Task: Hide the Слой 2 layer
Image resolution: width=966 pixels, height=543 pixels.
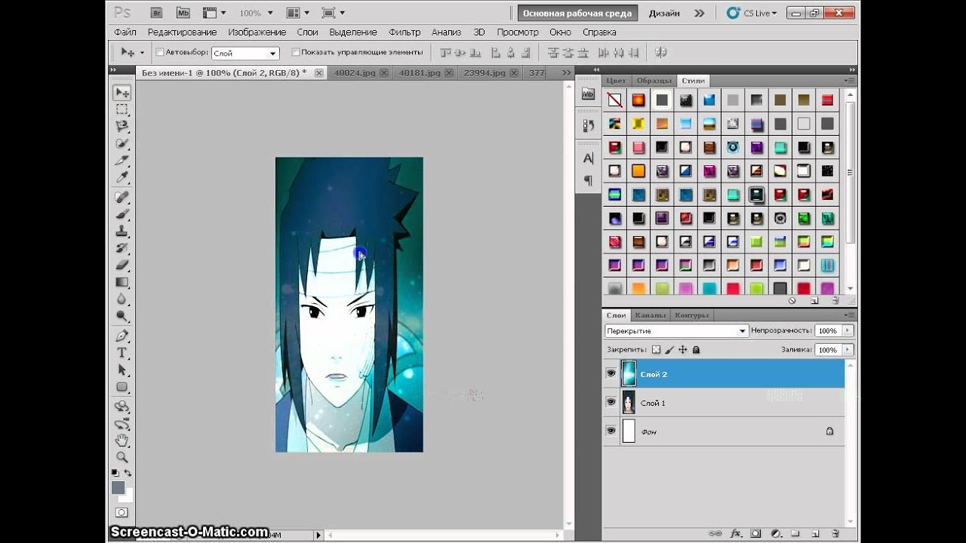Action: pyautogui.click(x=611, y=373)
